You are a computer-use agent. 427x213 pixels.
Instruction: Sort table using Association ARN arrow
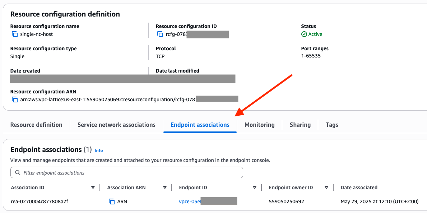click(x=165, y=187)
